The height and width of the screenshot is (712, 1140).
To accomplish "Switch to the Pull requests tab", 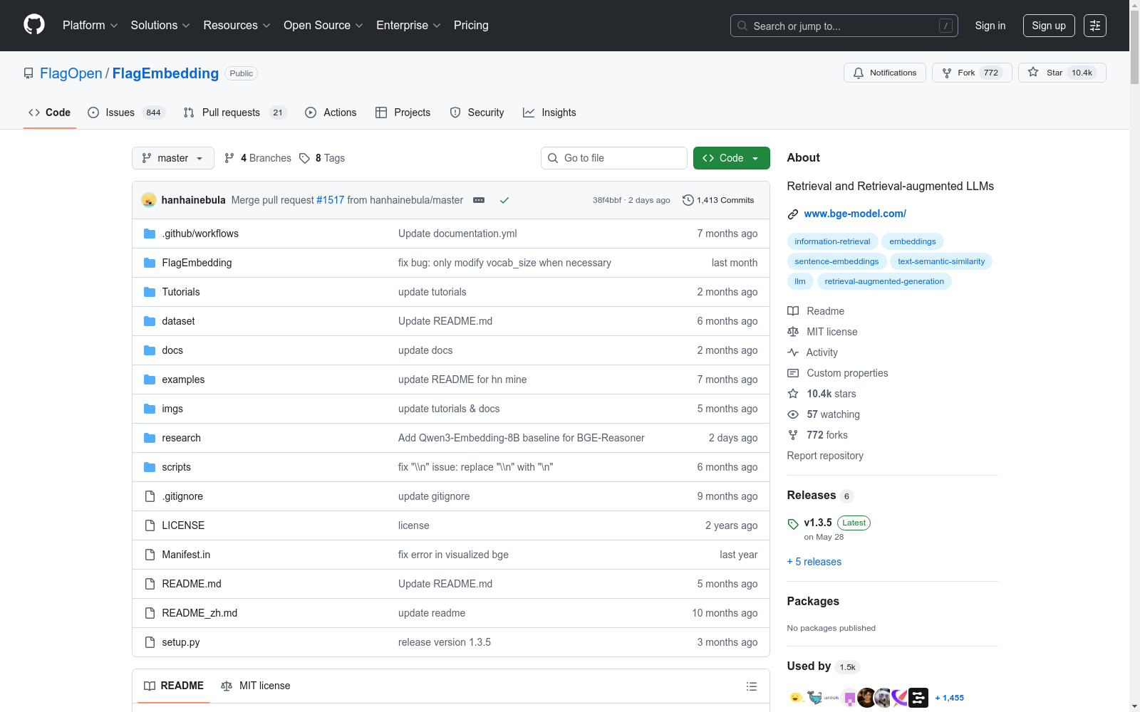I will [x=234, y=112].
